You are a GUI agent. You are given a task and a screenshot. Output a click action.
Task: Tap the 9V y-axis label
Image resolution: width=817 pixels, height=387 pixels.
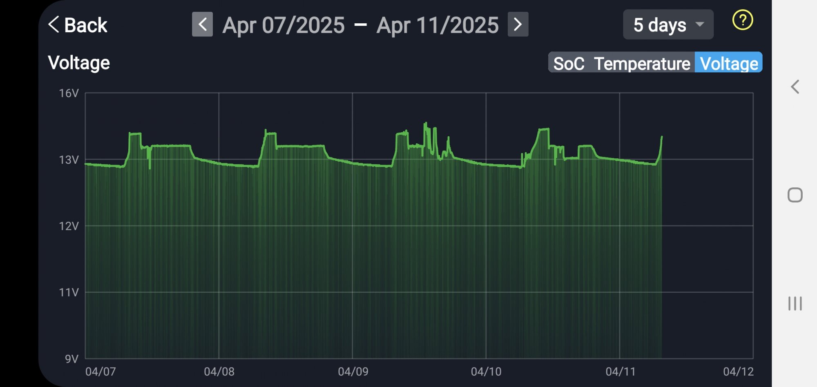71,359
